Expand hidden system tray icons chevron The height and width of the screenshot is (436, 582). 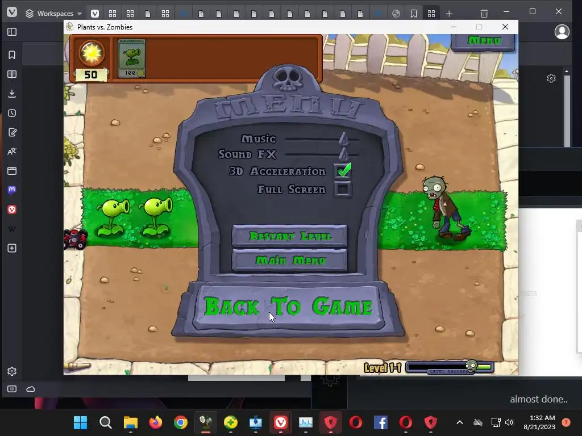[459, 422]
